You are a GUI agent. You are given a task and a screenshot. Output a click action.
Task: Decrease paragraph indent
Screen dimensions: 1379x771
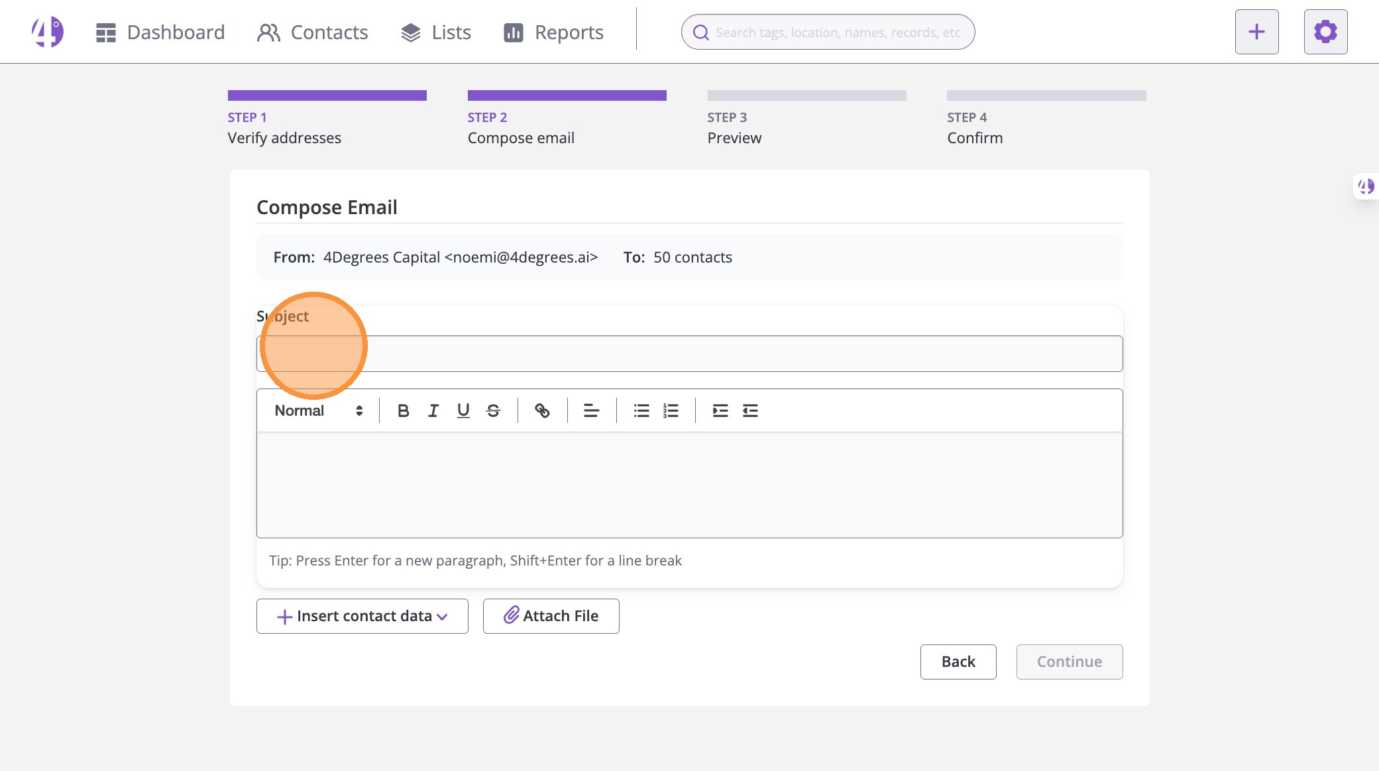(749, 411)
